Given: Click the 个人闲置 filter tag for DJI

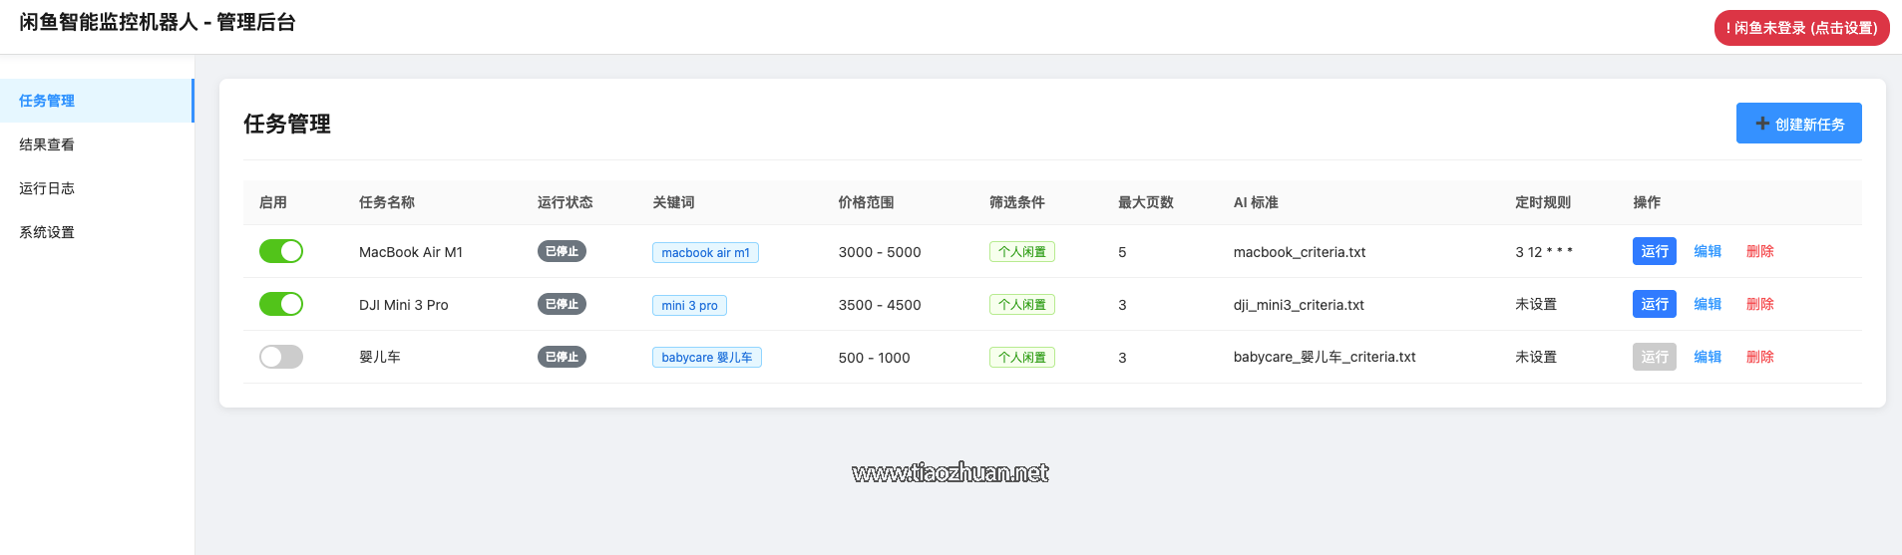Looking at the screenshot, I should coord(1022,305).
